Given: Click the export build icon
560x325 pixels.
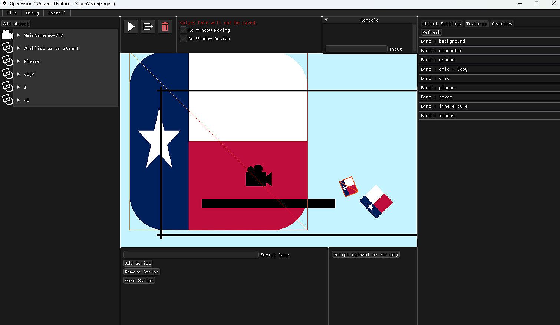Looking at the screenshot, I should point(148,27).
